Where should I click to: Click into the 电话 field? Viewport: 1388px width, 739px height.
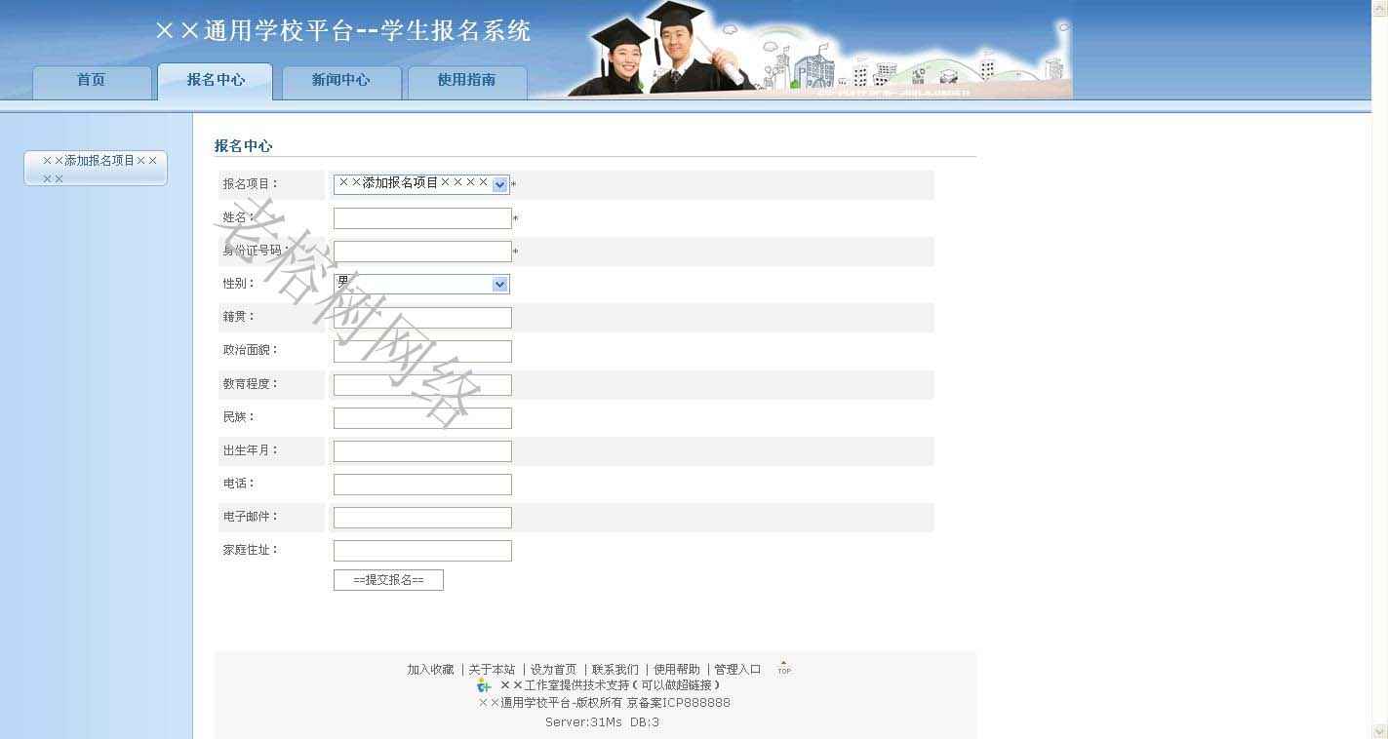click(422, 485)
